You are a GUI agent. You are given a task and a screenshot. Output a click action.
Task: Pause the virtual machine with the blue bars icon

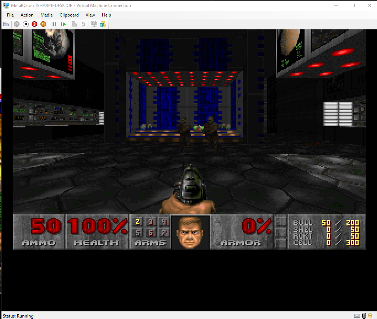[54, 24]
